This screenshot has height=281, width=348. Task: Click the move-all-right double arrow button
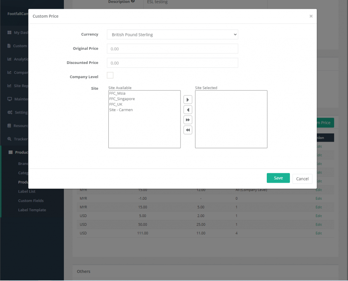tap(188, 120)
